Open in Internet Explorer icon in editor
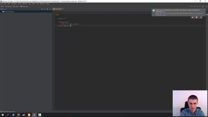Screen dimensions: 208x117 (x=201, y=17)
